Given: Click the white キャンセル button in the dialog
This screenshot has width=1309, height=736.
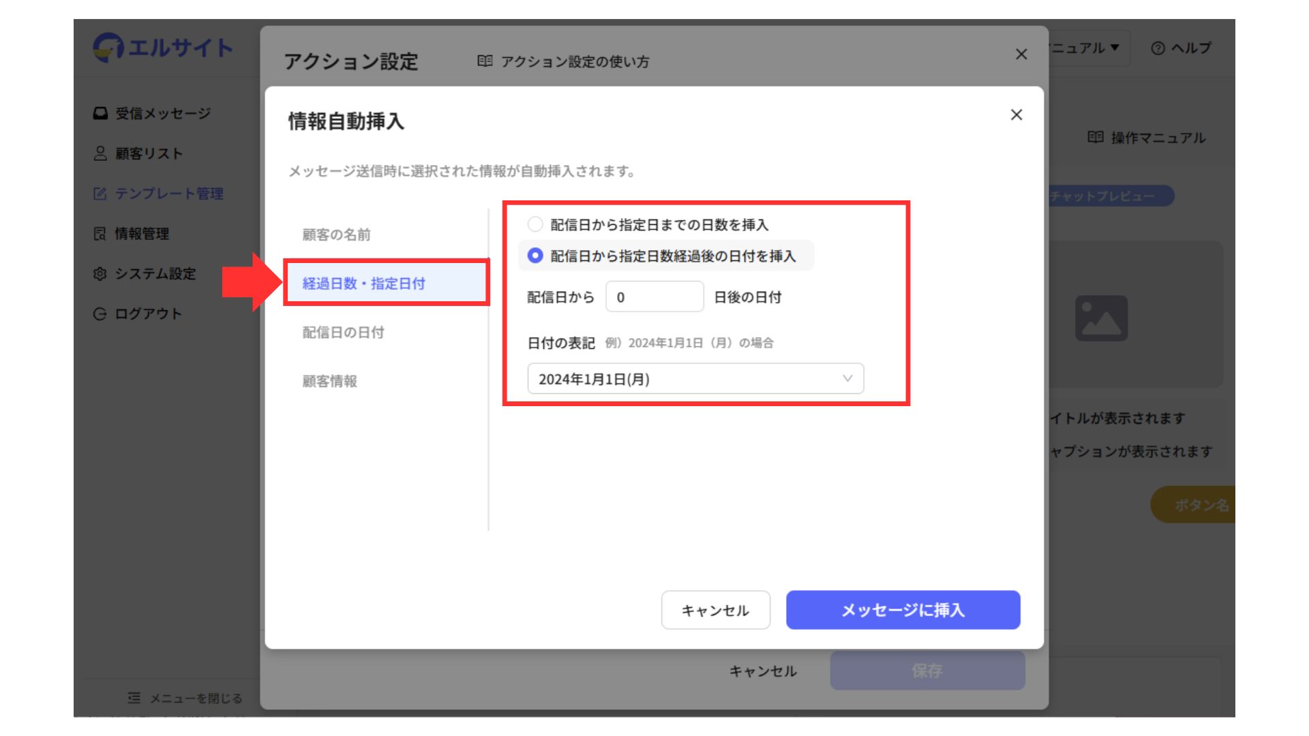Looking at the screenshot, I should [x=715, y=610].
